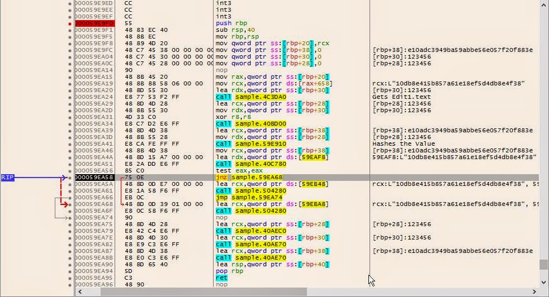Click the vertical scrollbar down arrow
This screenshot has width=549, height=297.
[x=544, y=282]
